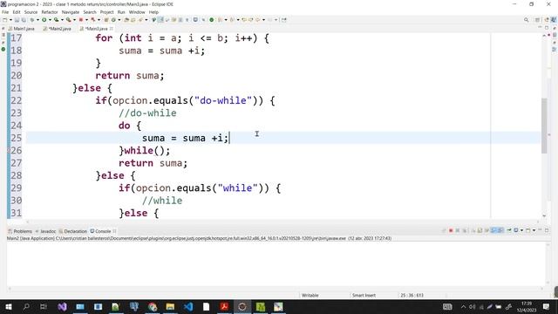
Task: Click Remove All Terminated Launches icon
Action: 465,230
